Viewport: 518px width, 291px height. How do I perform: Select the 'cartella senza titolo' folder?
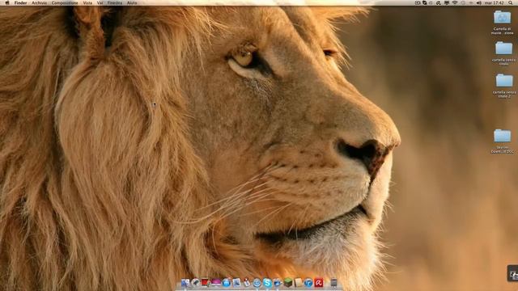(x=503, y=48)
